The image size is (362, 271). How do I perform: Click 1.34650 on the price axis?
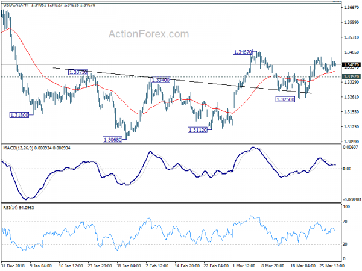click(351, 52)
